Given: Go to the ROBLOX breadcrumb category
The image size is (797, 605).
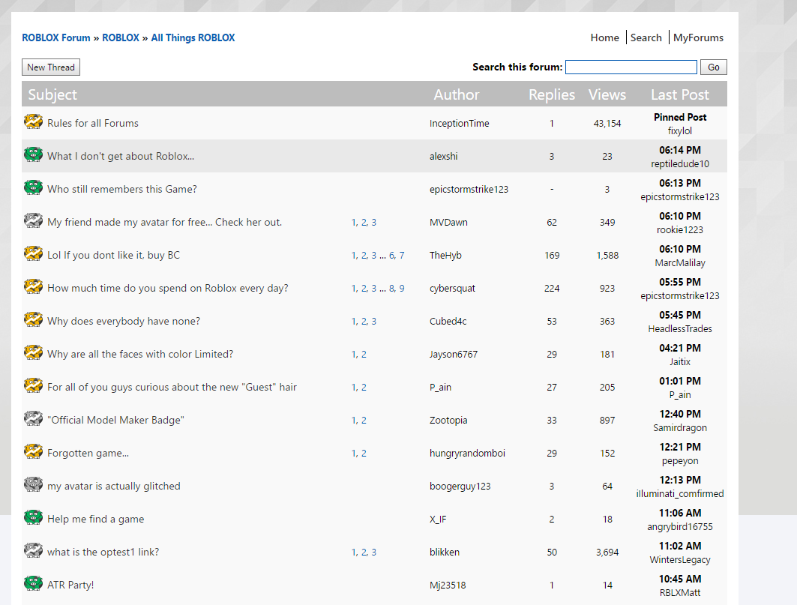Looking at the screenshot, I should 121,37.
